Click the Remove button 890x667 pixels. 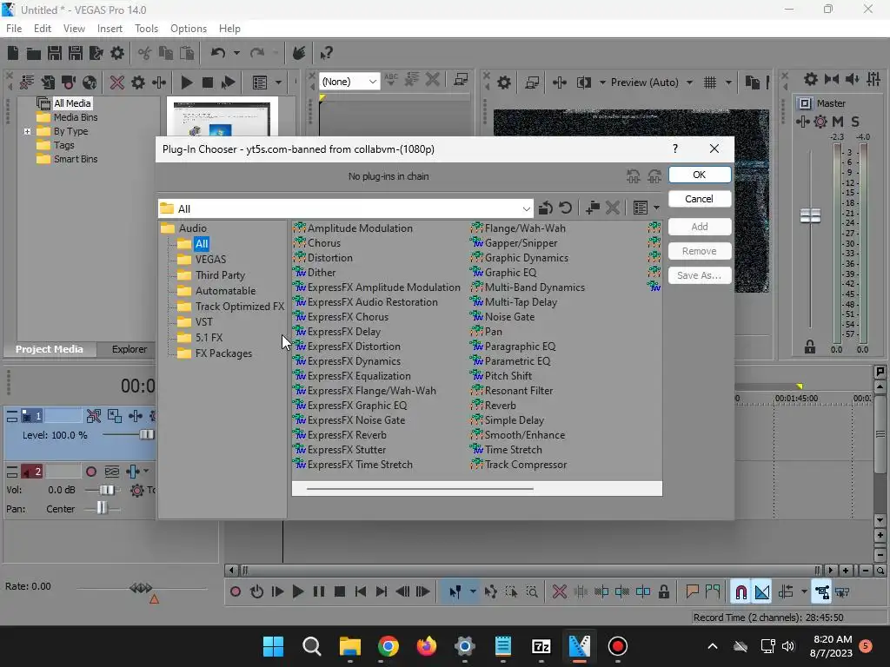[700, 251]
